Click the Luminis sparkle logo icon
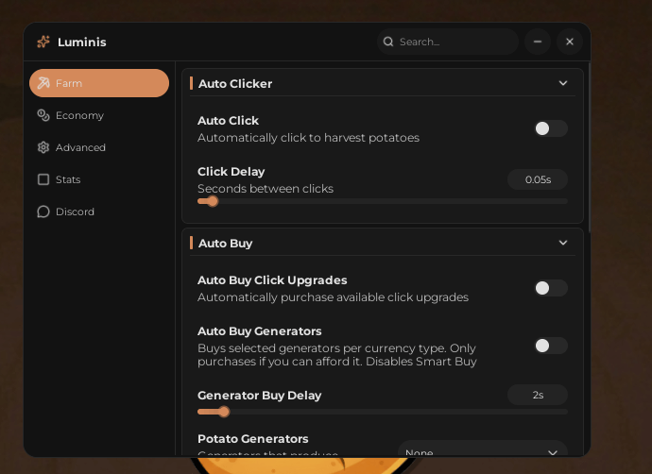Image resolution: width=652 pixels, height=474 pixels. (x=43, y=42)
